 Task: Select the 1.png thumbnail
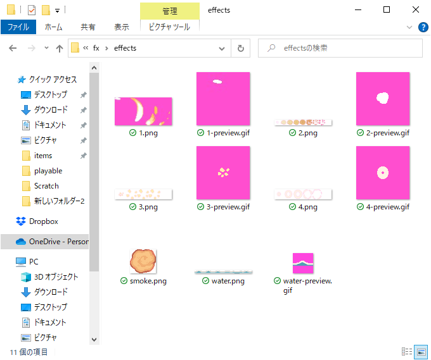coord(143,111)
